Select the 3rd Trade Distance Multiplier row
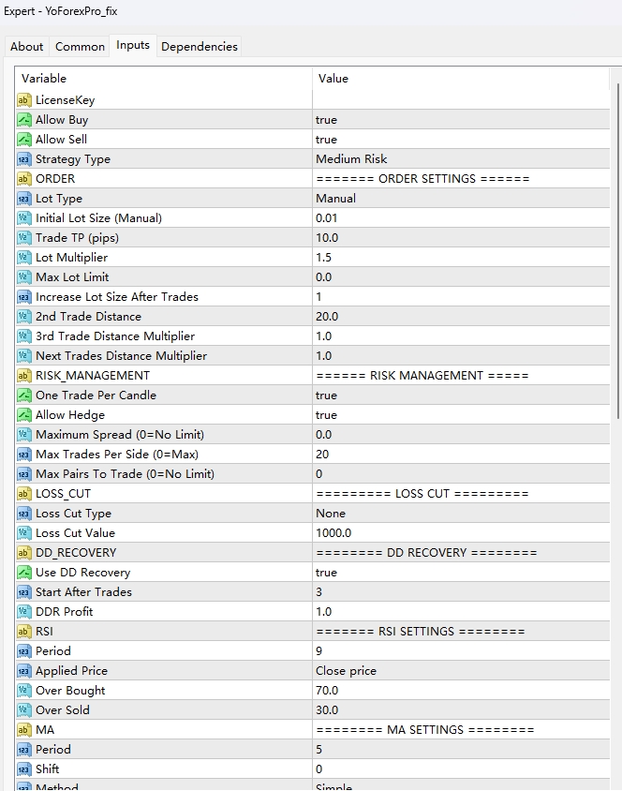622x791 pixels. [x=312, y=336]
